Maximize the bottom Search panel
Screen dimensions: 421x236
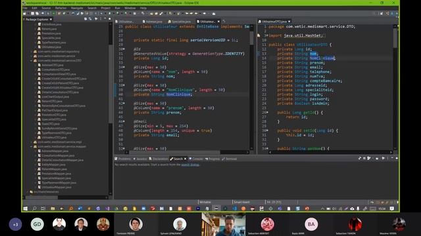pyautogui.click(x=397, y=159)
